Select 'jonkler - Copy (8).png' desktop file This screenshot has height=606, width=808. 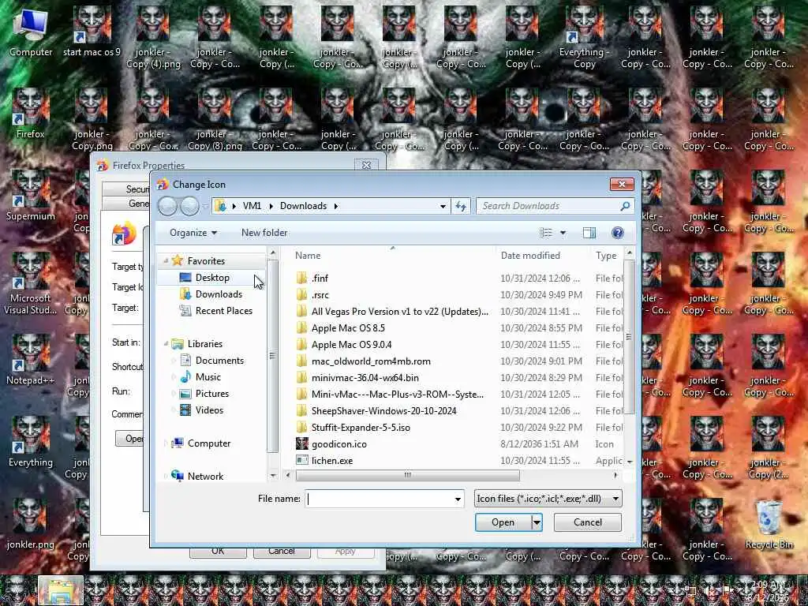pyautogui.click(x=215, y=120)
